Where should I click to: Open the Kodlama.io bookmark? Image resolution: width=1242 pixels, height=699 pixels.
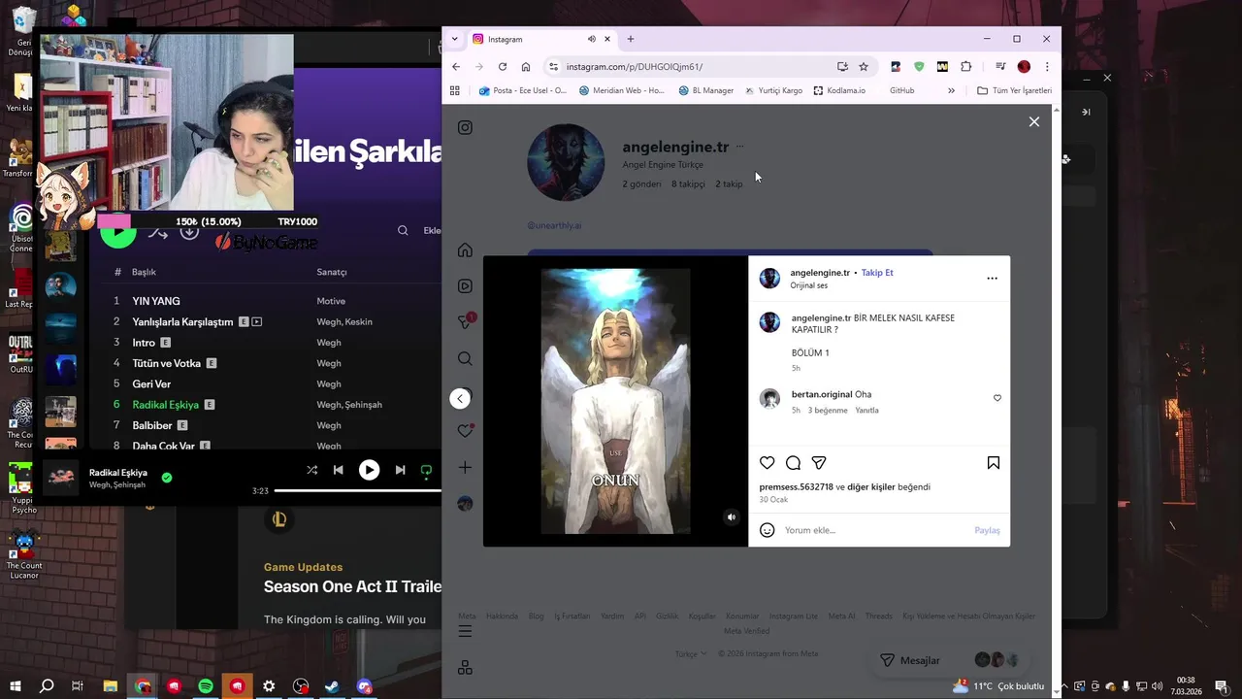[839, 90]
